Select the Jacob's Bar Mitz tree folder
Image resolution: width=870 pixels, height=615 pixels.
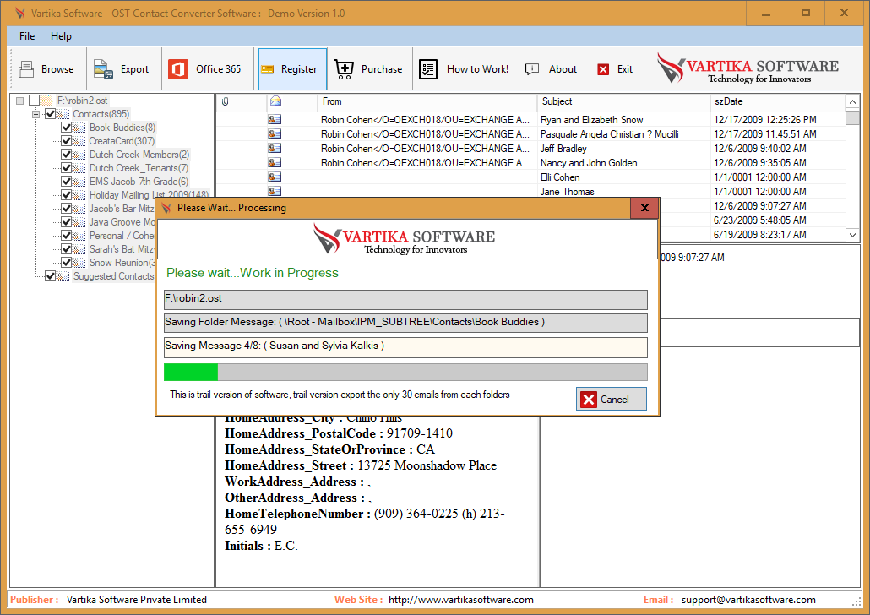point(122,209)
